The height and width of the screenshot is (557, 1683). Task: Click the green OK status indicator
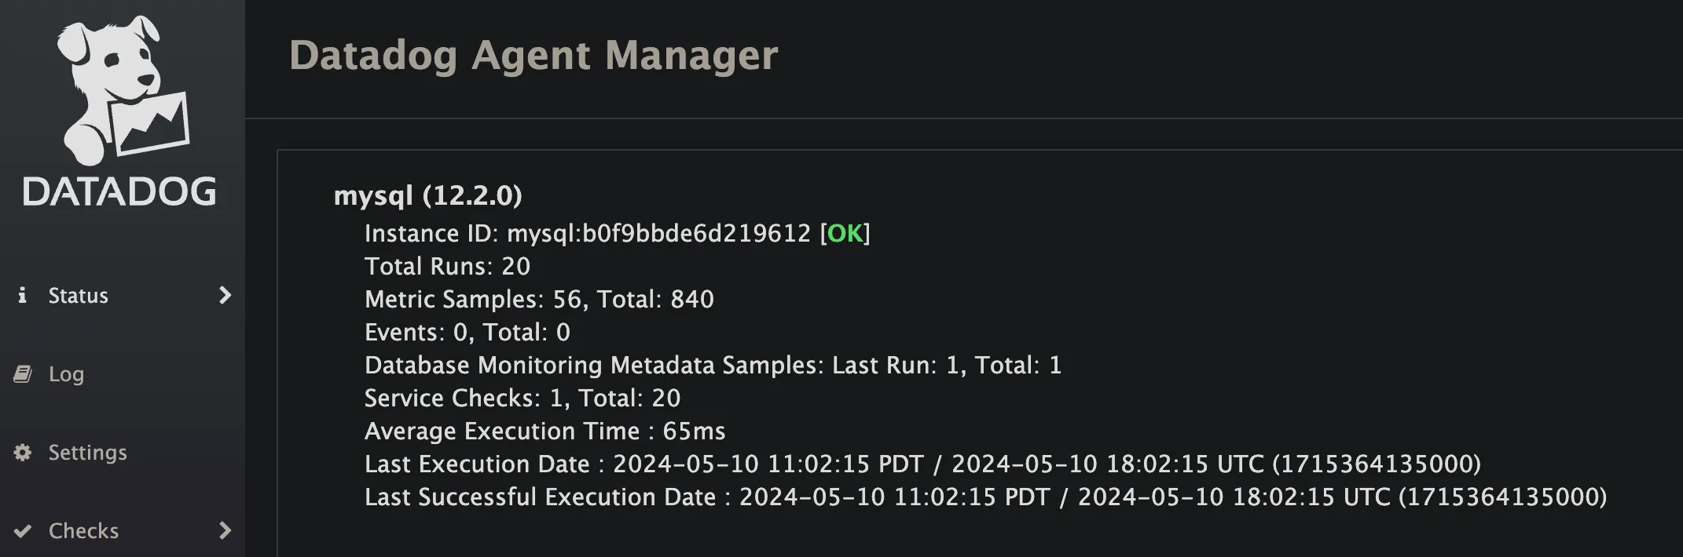click(845, 234)
